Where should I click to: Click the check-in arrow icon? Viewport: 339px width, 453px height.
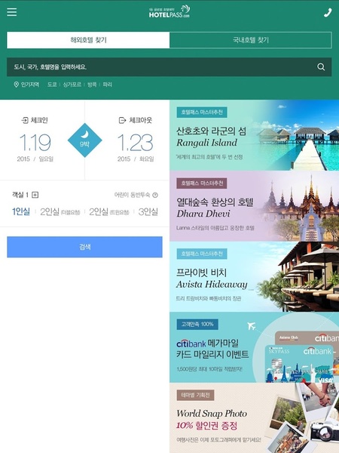tap(25, 120)
